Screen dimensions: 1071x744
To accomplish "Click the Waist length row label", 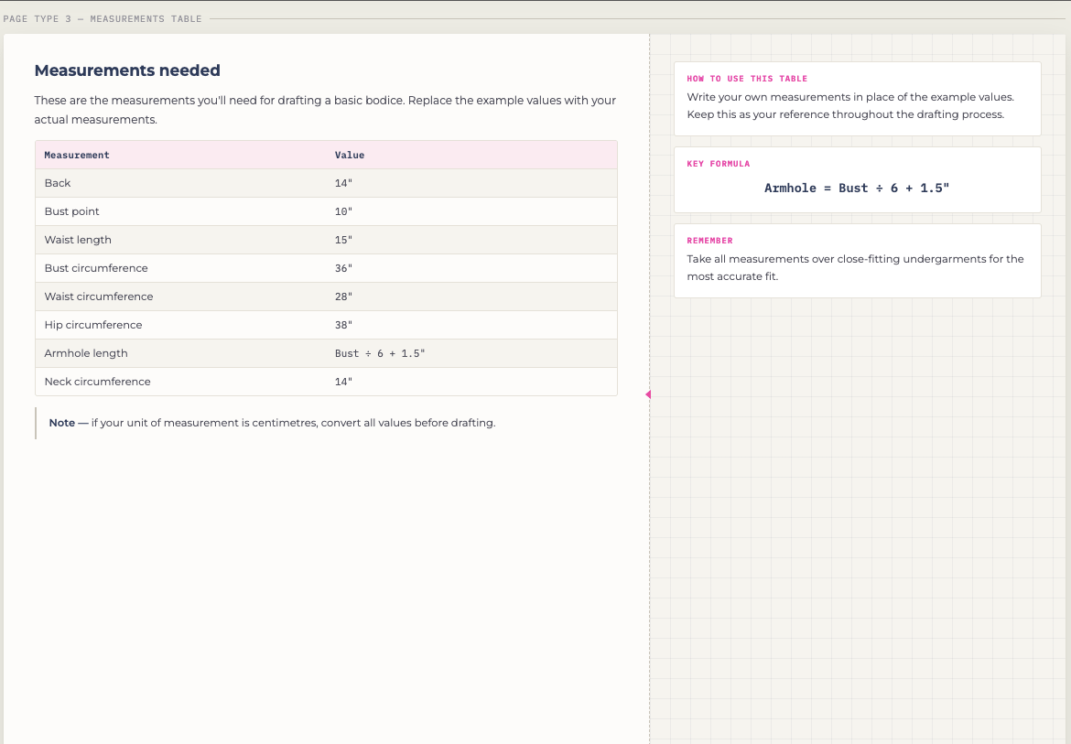I will point(78,240).
